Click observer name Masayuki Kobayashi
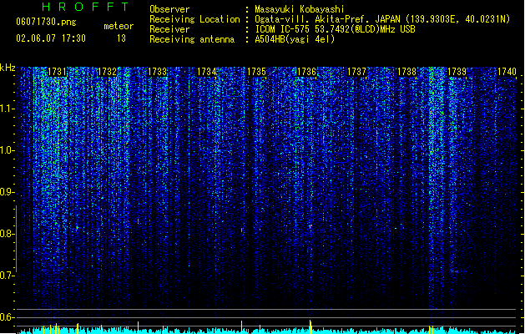Screen dimensions: 525x334 coord(300,9)
